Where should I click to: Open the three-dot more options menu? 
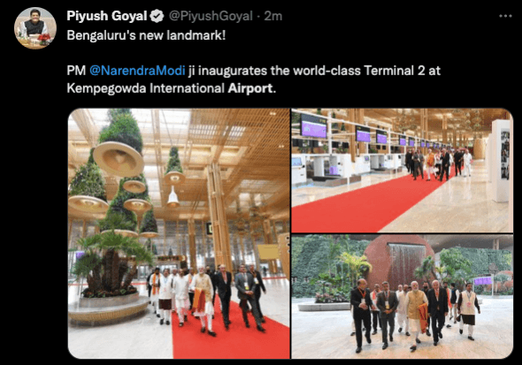click(505, 16)
